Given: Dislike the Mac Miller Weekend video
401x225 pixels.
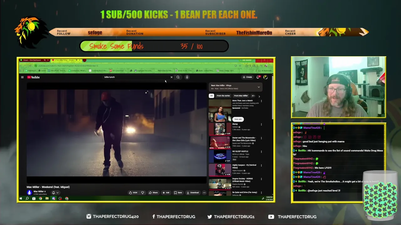Looking at the screenshot, I should click(x=143, y=193).
